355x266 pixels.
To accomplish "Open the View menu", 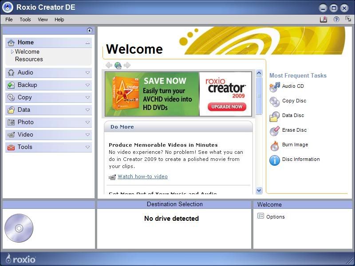I will point(43,20).
